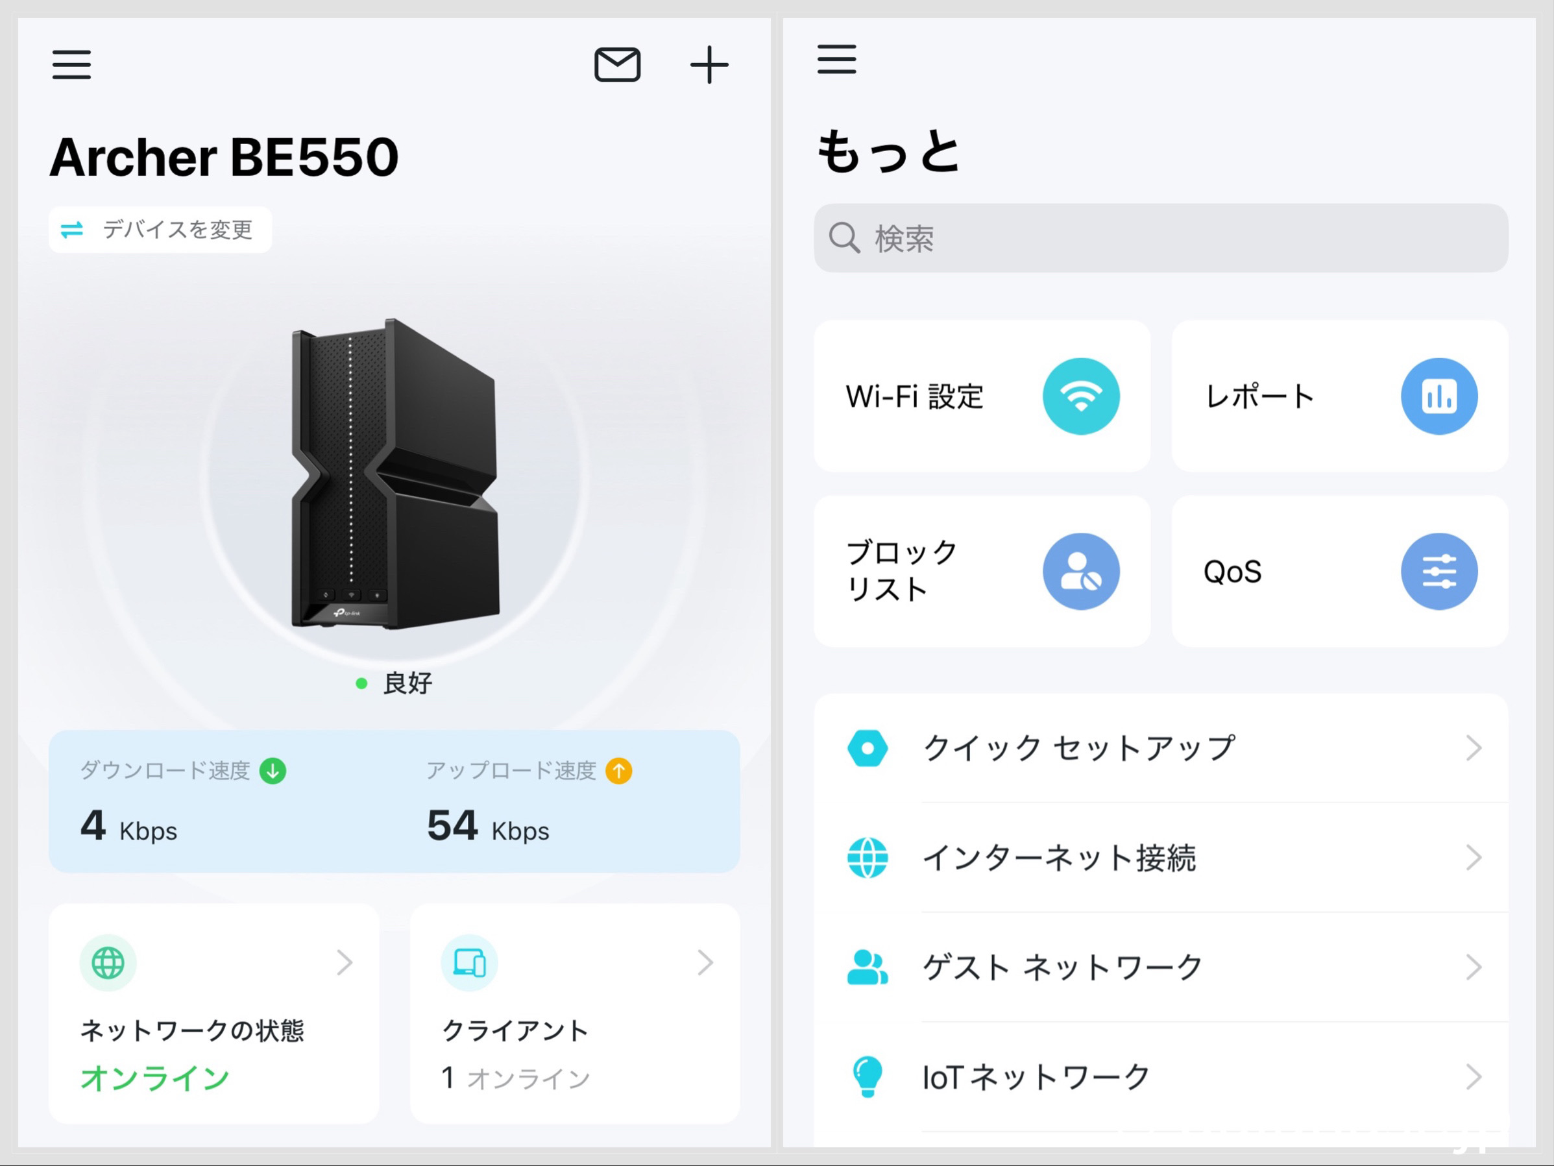Tap orange upload arrow icon
This screenshot has height=1166, width=1554.
tap(618, 771)
